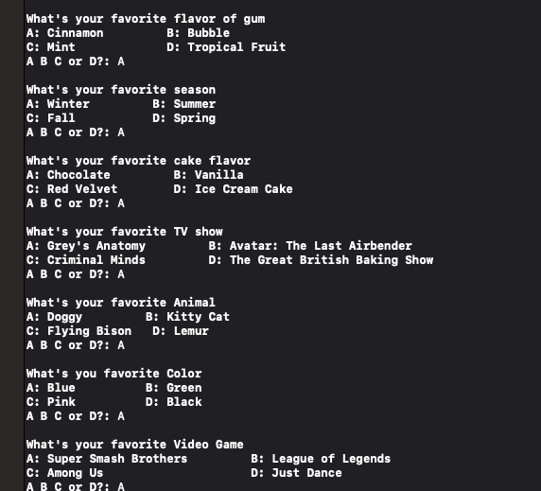Click 'D: The Great British Baking Show'
541x491 pixels.
321,260
